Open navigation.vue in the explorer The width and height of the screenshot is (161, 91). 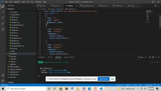pos(16,38)
